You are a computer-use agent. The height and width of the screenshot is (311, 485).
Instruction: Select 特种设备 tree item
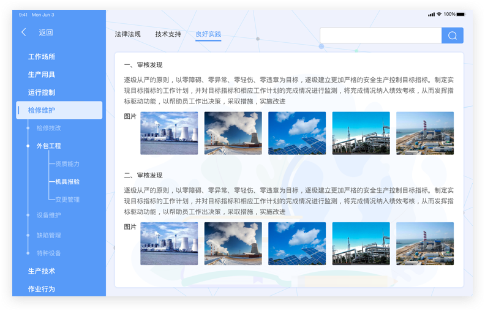click(48, 253)
